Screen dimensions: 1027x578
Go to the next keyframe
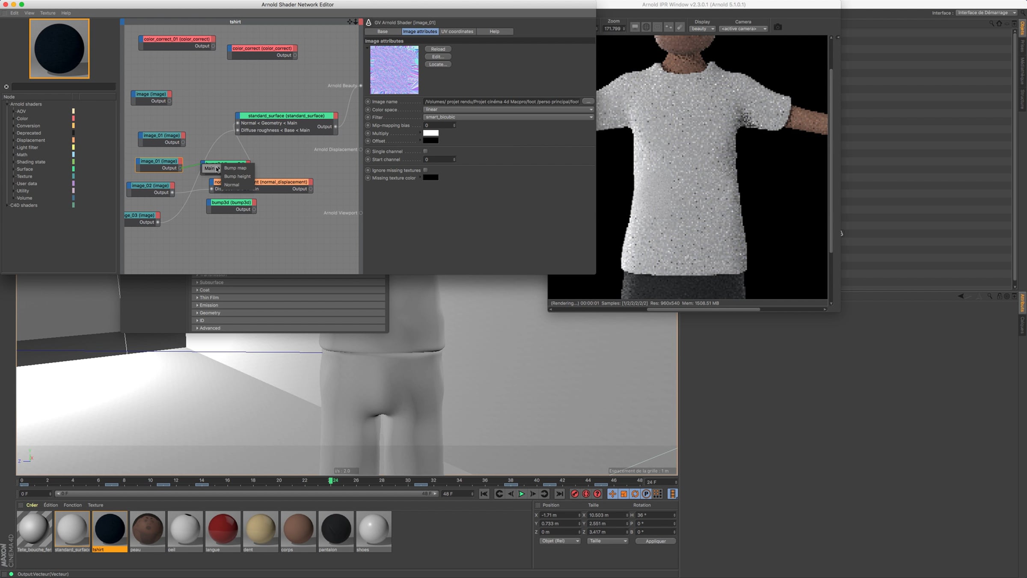(544, 494)
